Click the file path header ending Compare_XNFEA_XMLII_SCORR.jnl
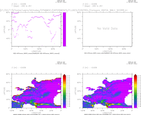Image resolution: width=141 pixels, height=115 pixels. [64, 10]
